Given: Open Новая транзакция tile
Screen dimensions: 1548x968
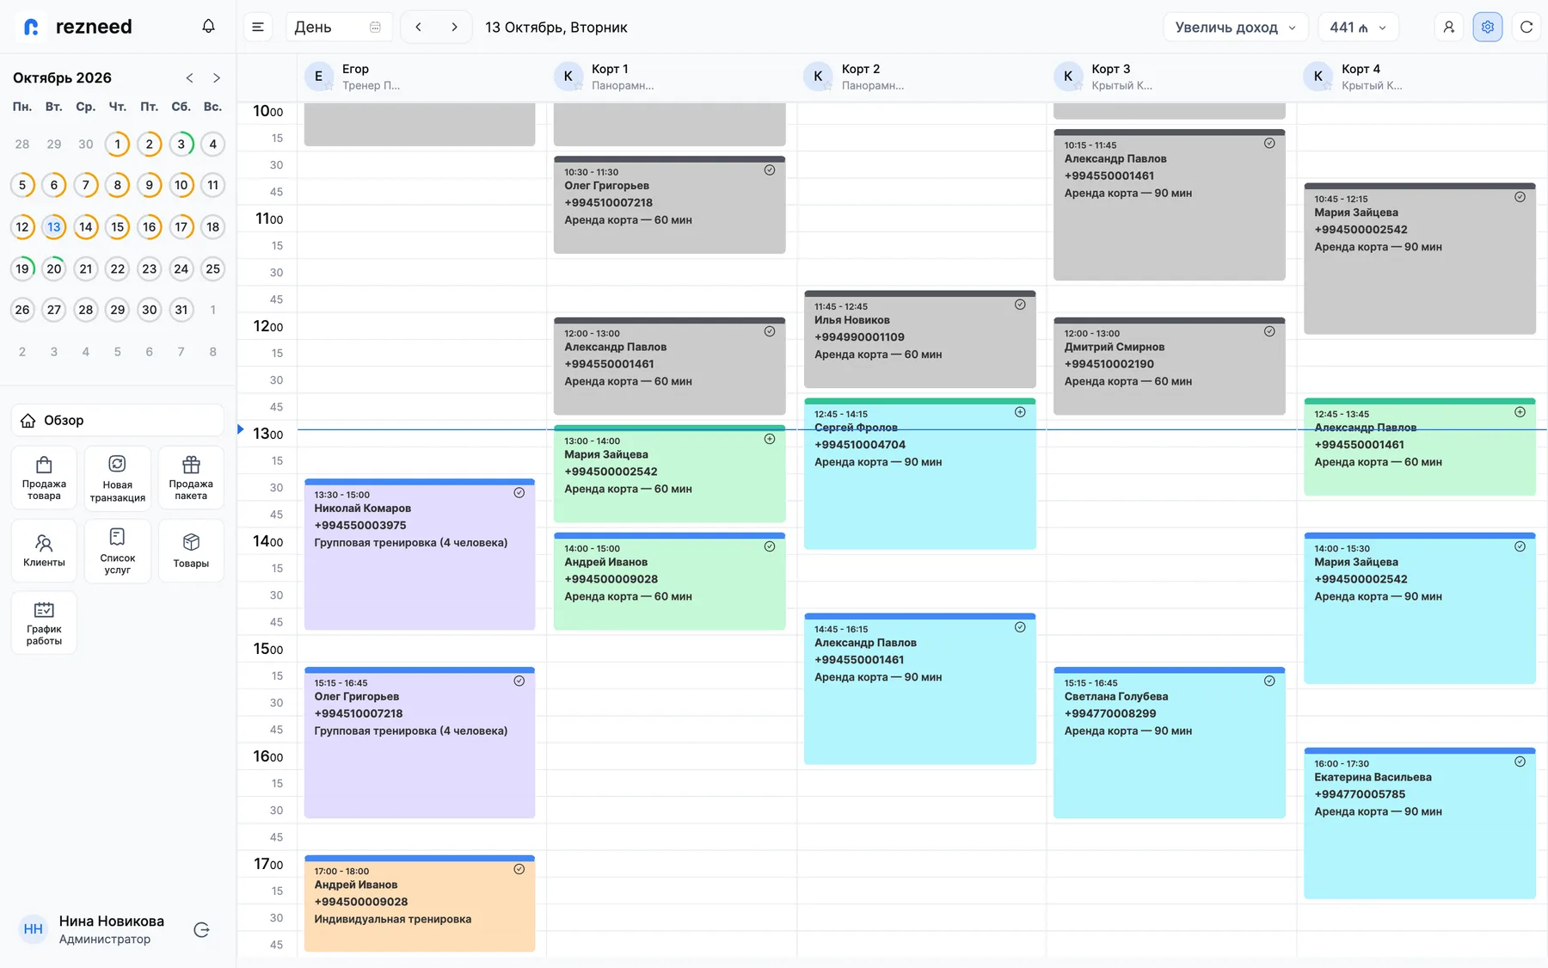Looking at the screenshot, I should pyautogui.click(x=118, y=478).
